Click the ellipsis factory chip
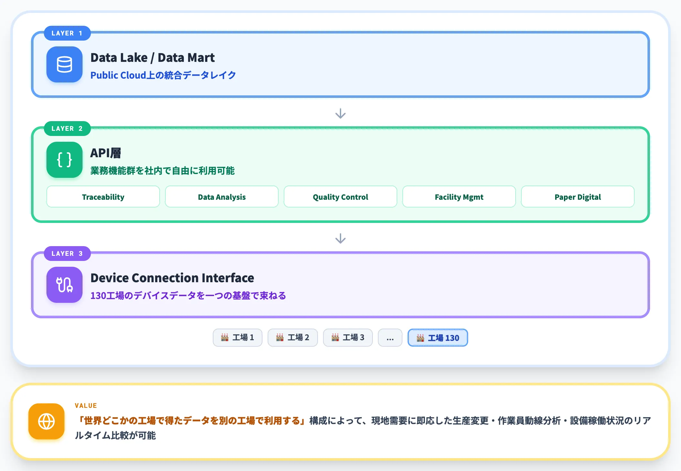The image size is (681, 471). coord(390,338)
